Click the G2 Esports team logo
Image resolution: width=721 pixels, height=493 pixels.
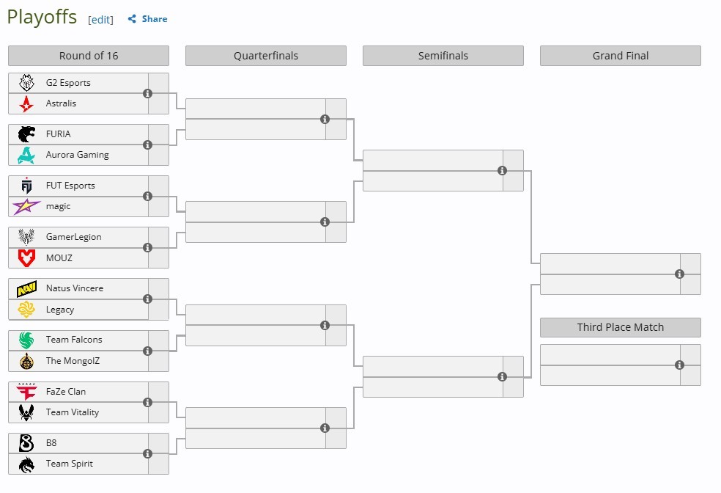click(x=26, y=83)
